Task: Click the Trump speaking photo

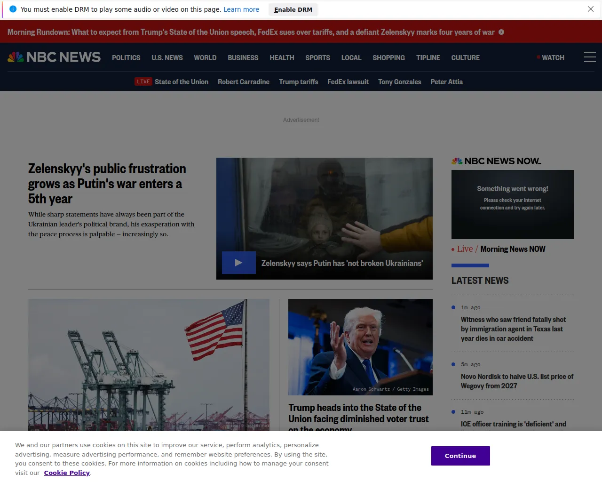Action: click(x=360, y=347)
